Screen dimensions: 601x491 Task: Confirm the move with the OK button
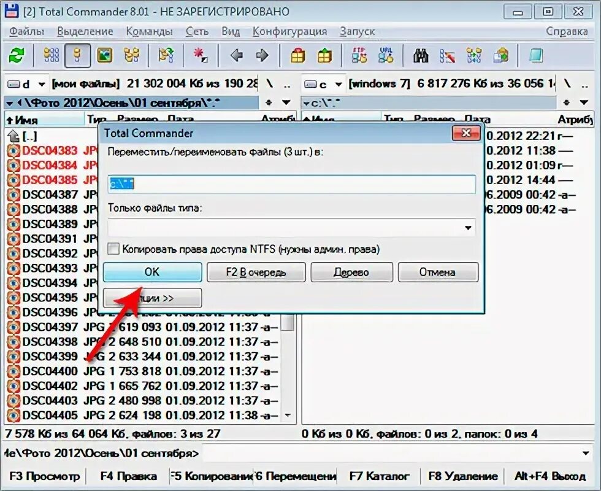153,272
